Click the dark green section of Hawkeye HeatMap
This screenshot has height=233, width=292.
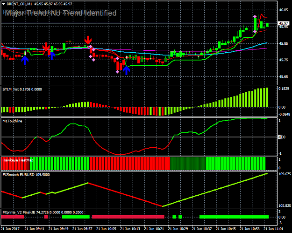pyautogui.click(x=188, y=164)
